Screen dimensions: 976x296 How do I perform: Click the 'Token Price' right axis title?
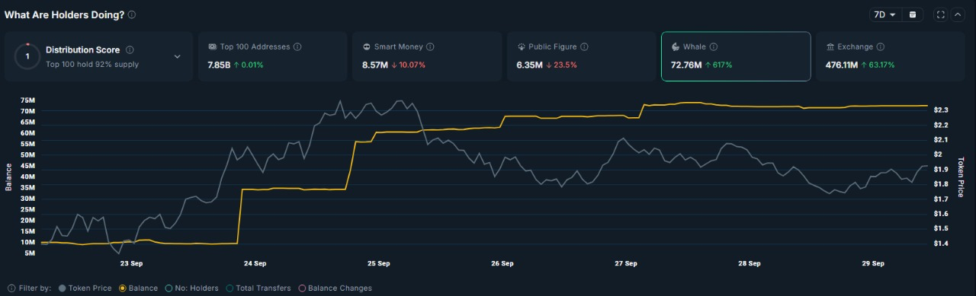(961, 177)
